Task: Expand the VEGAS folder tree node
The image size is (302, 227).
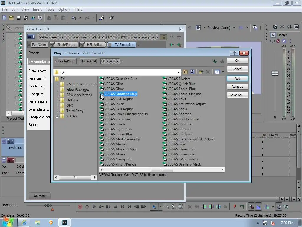Action: [x=57, y=116]
